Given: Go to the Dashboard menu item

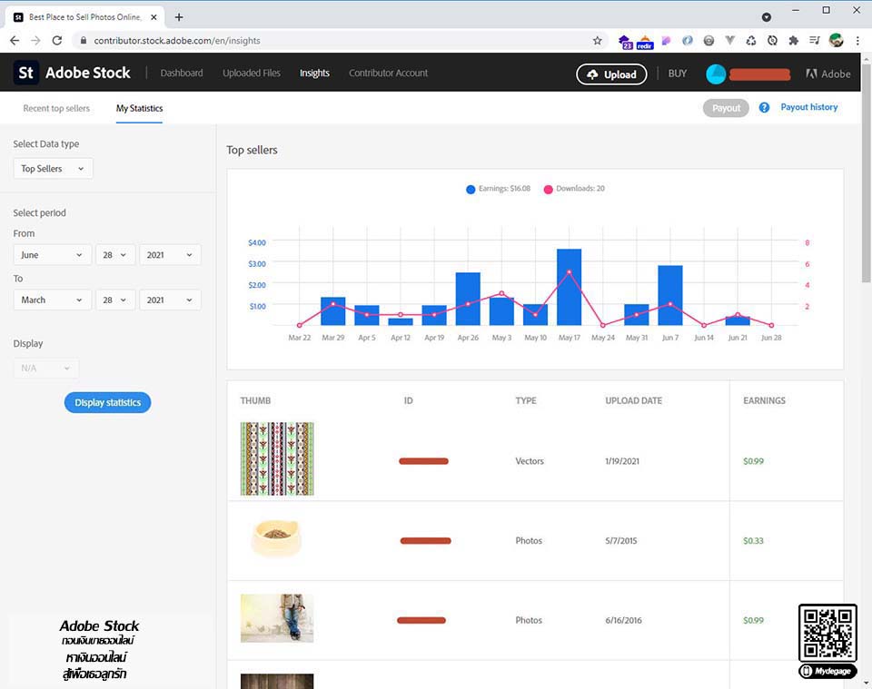Looking at the screenshot, I should [x=182, y=73].
